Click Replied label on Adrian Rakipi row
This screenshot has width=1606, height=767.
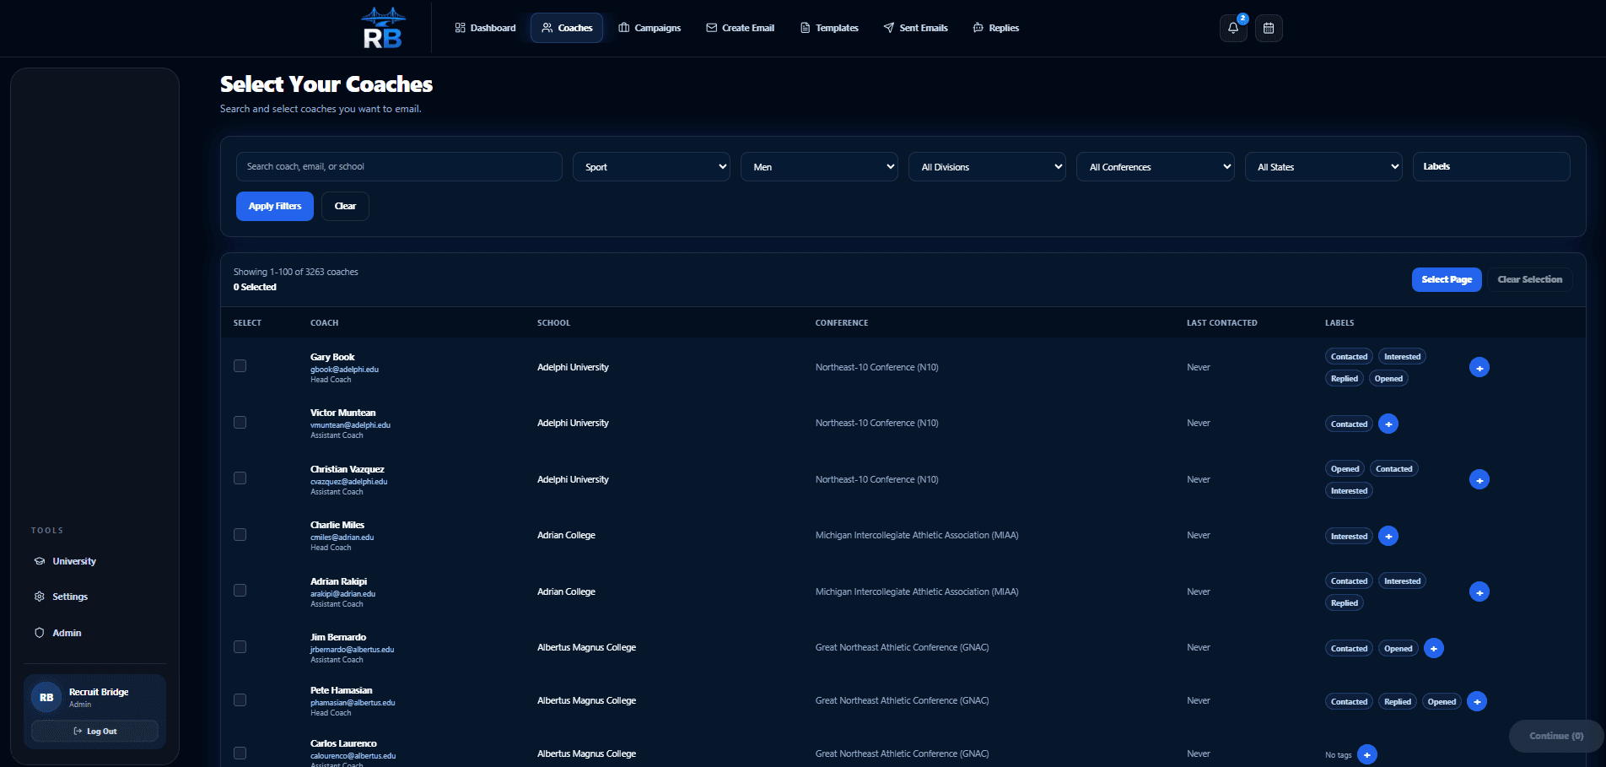point(1345,602)
